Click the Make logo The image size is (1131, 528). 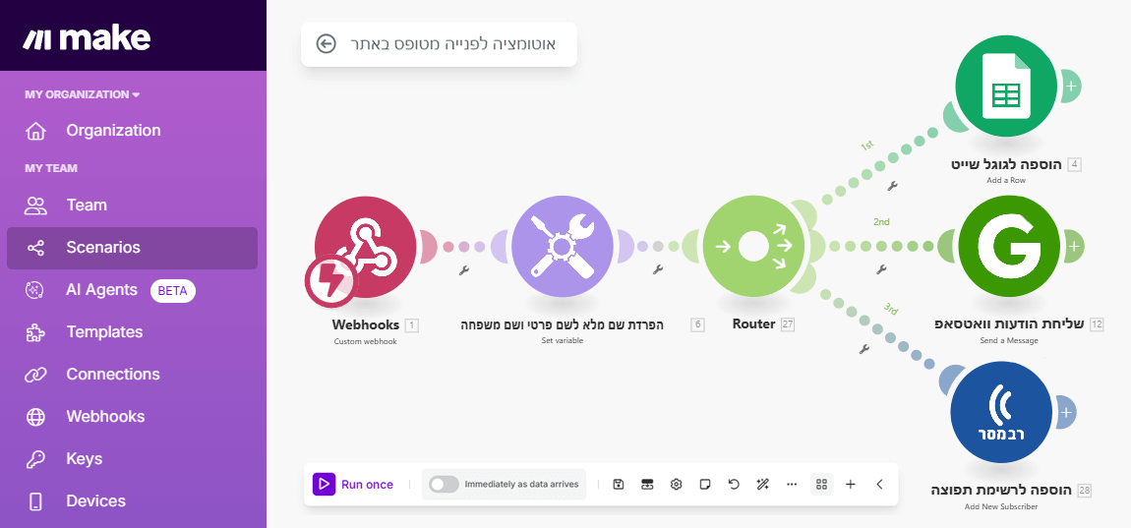coord(86,37)
